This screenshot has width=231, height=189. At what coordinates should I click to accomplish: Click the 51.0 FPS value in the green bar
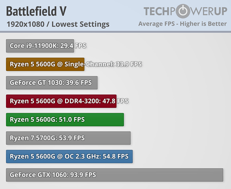pos(72,119)
